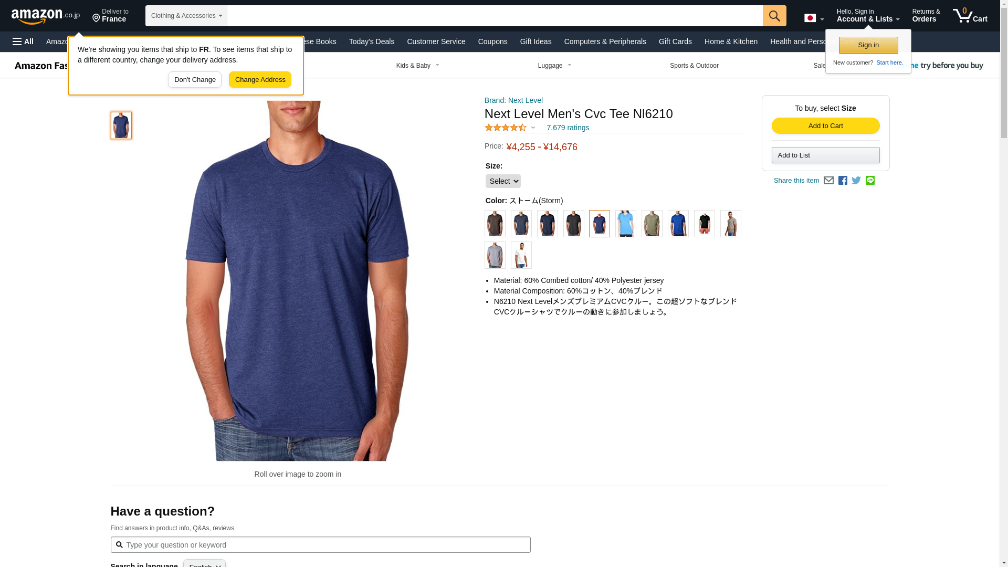Click the Add to Cart button
This screenshot has width=1008, height=567.
pos(825,125)
